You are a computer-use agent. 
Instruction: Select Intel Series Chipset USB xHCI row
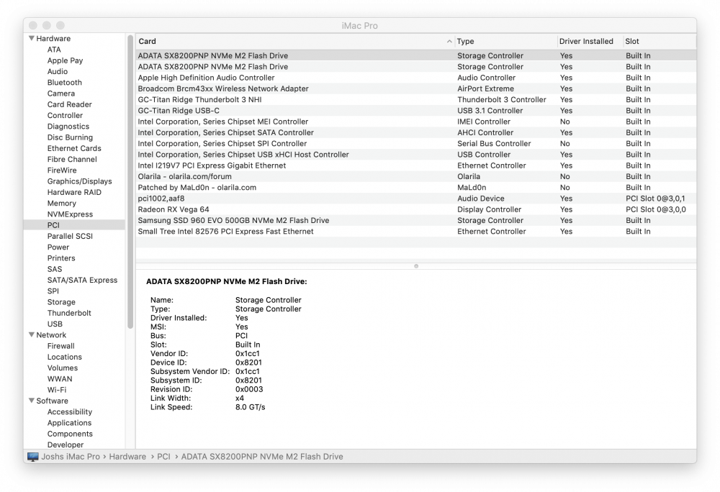tap(416, 155)
